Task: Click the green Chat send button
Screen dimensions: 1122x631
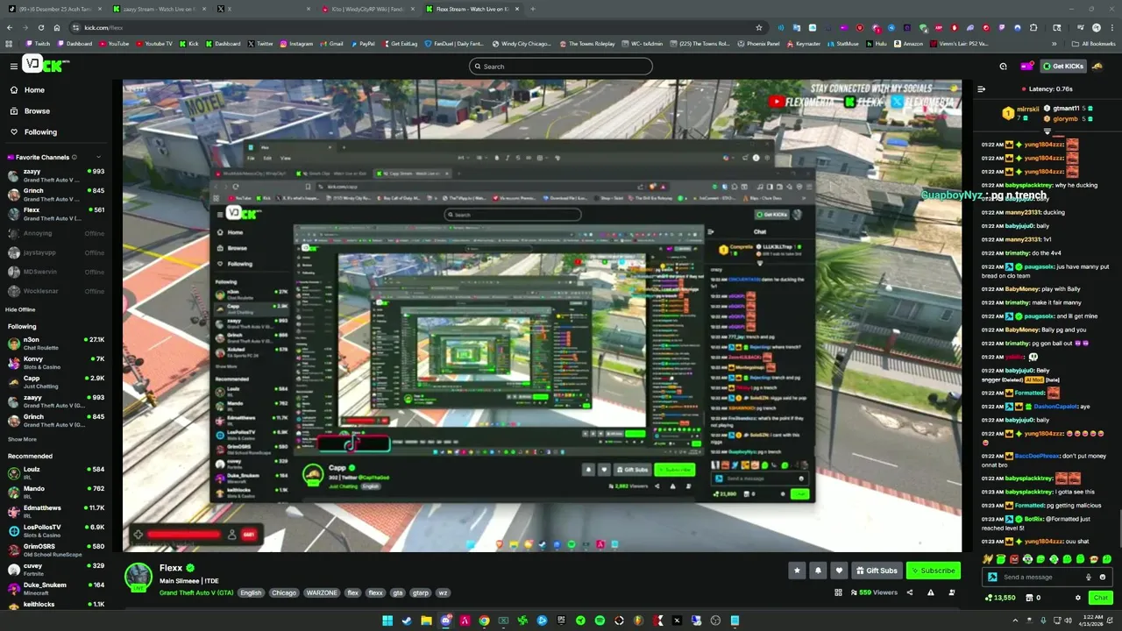Action: pos(1100,598)
